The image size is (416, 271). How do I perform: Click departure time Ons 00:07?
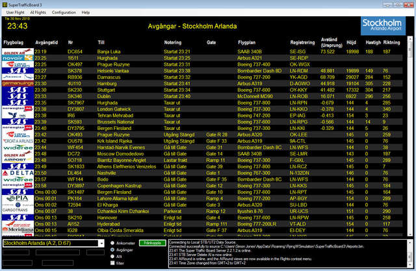click(x=45, y=211)
